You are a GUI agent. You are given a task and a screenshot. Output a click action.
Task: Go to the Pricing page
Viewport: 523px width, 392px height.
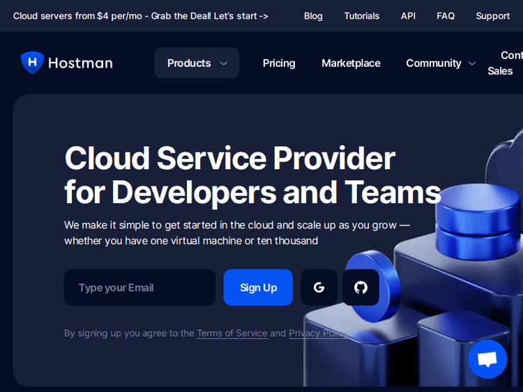[279, 63]
